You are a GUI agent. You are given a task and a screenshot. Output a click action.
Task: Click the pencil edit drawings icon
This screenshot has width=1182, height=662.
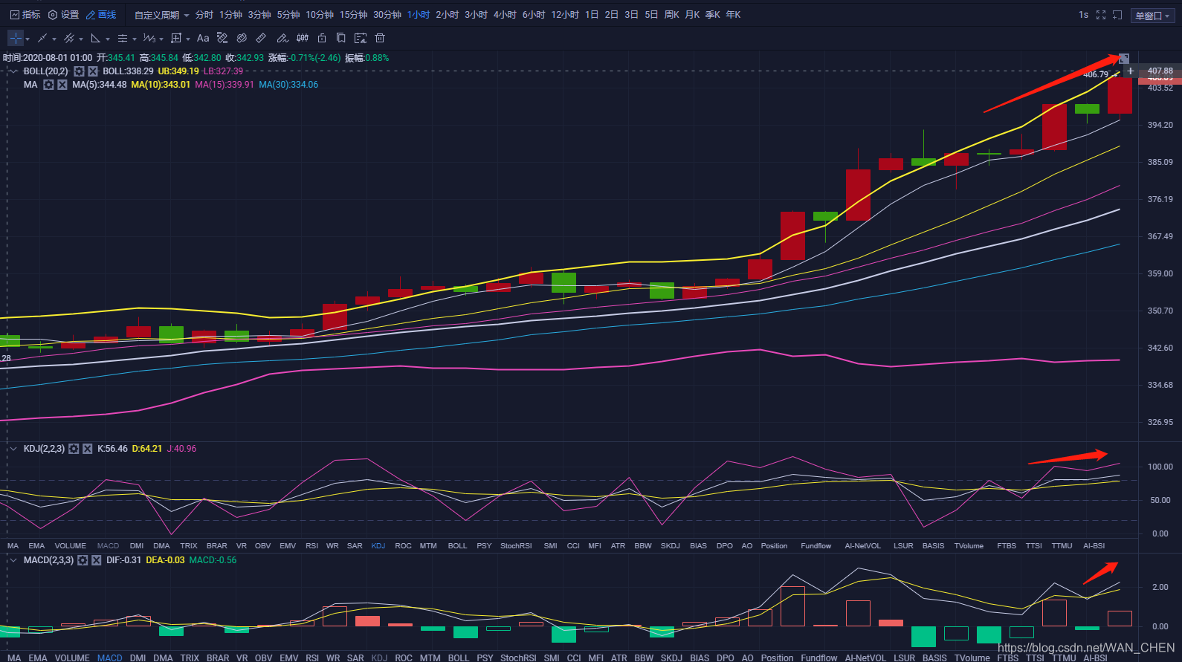[282, 38]
